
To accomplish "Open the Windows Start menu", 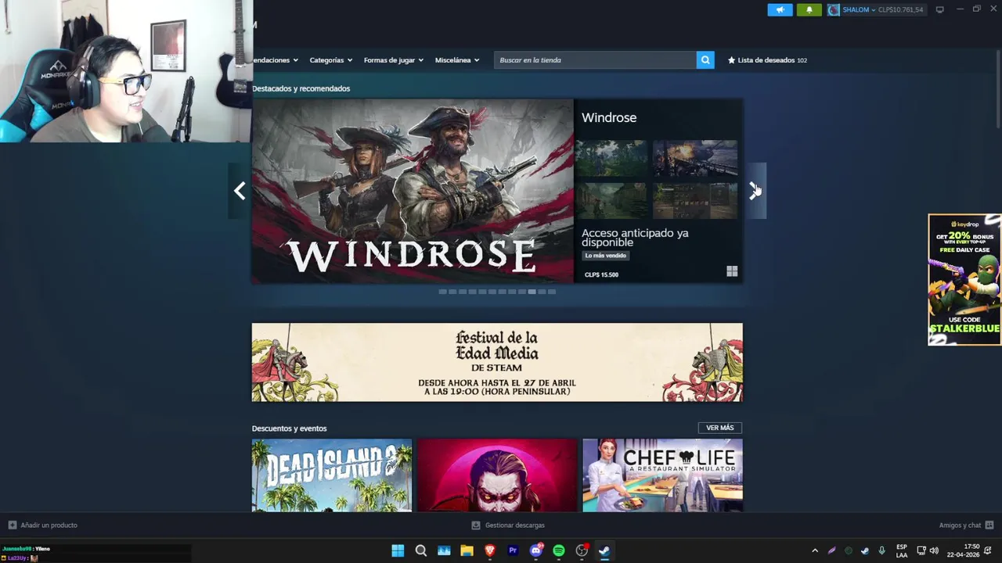I will [x=398, y=550].
